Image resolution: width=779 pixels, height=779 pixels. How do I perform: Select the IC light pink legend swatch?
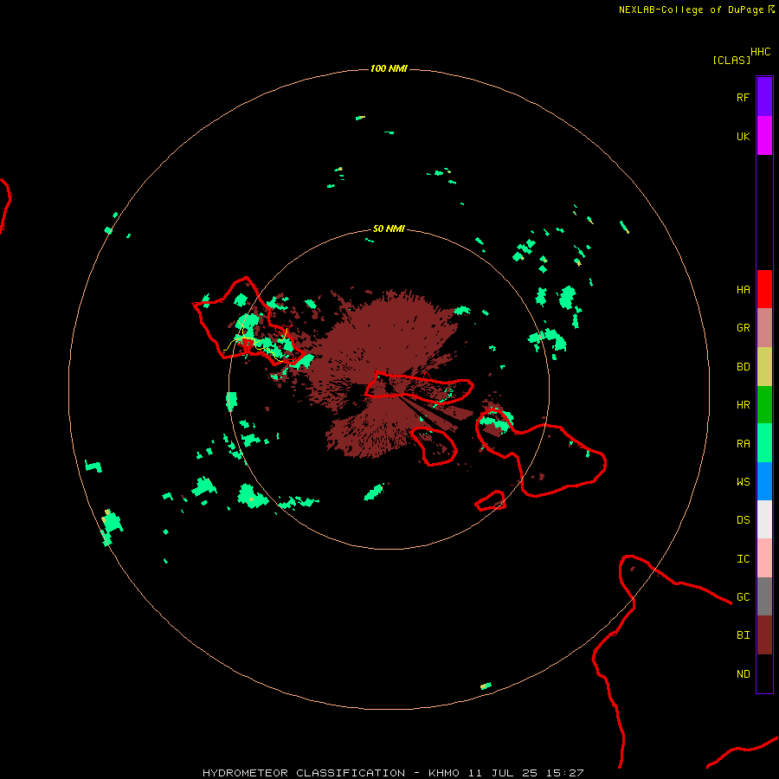click(x=764, y=558)
